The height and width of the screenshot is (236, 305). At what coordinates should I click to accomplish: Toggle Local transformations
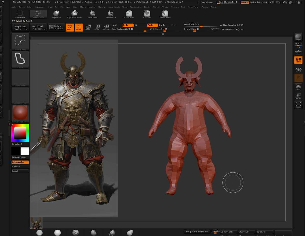coord(298,60)
